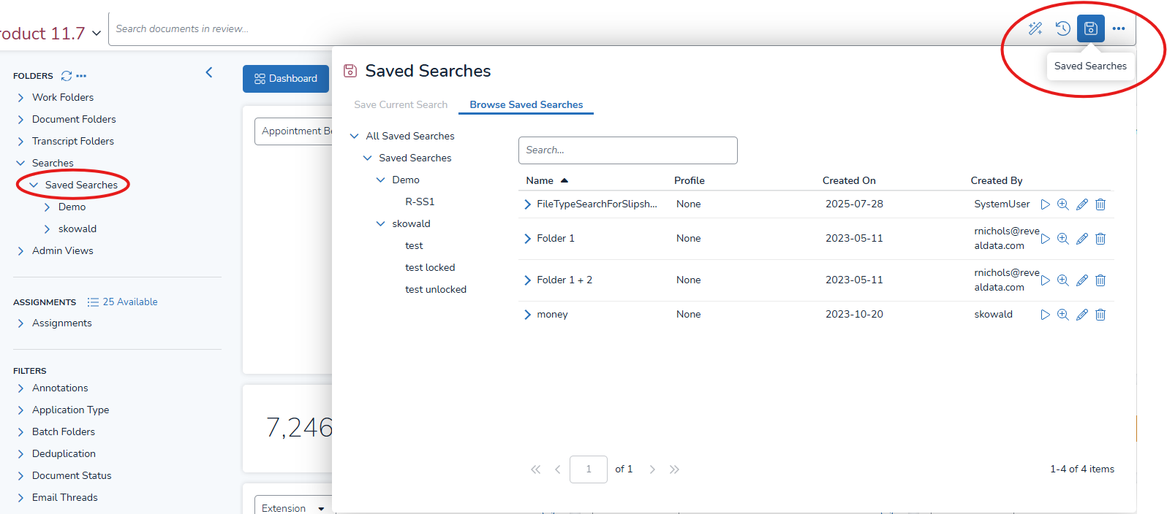Open the search history clock icon

point(1062,28)
